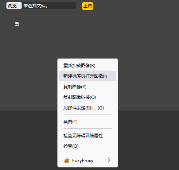This screenshot has height=170, width=179.
Task: Choose 检查(Q) inspect menu entry
Action: coord(87,146)
